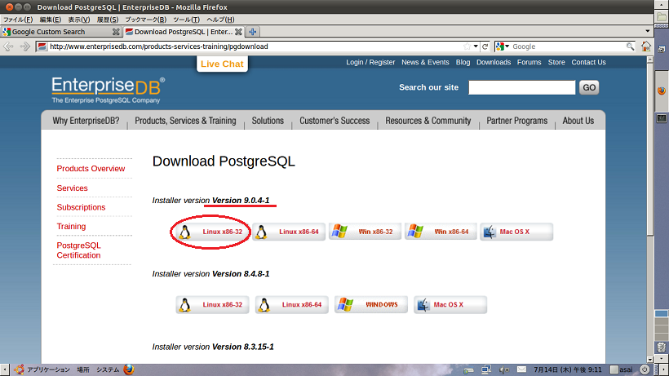The image size is (669, 376).
Task: Open Partner Programs navigation item
Action: coord(516,121)
